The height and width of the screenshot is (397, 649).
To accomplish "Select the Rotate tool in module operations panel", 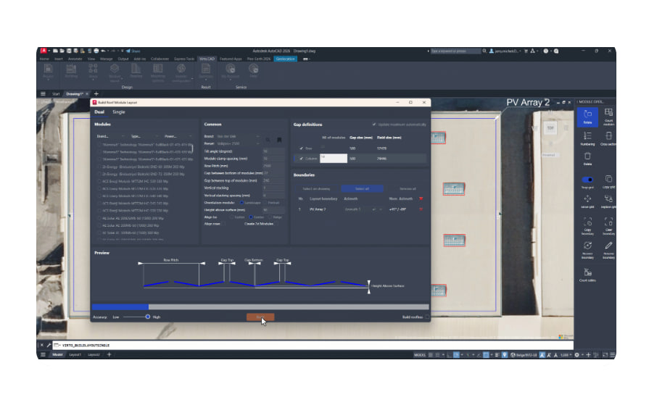I will 587,117.
